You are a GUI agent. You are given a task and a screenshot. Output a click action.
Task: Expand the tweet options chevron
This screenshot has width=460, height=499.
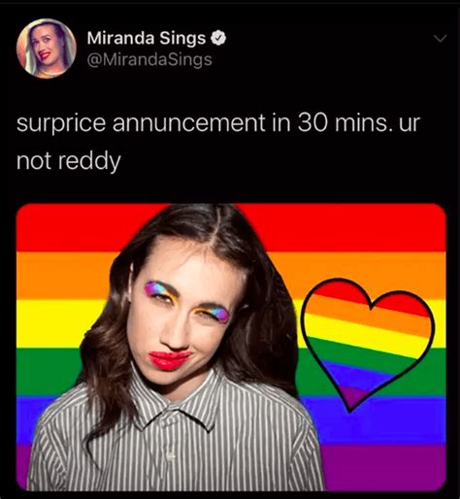pyautogui.click(x=440, y=38)
